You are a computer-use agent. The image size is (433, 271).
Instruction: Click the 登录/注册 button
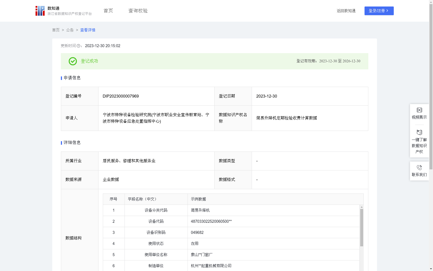click(379, 11)
